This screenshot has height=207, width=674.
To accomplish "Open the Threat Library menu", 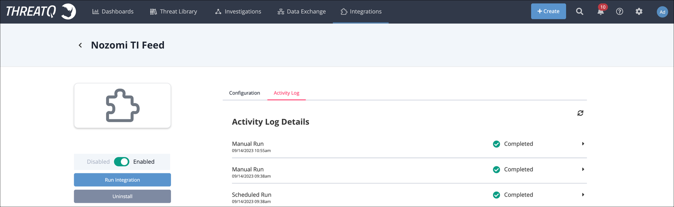I will (x=174, y=11).
